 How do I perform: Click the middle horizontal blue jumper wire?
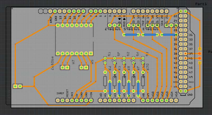tap(150, 34)
